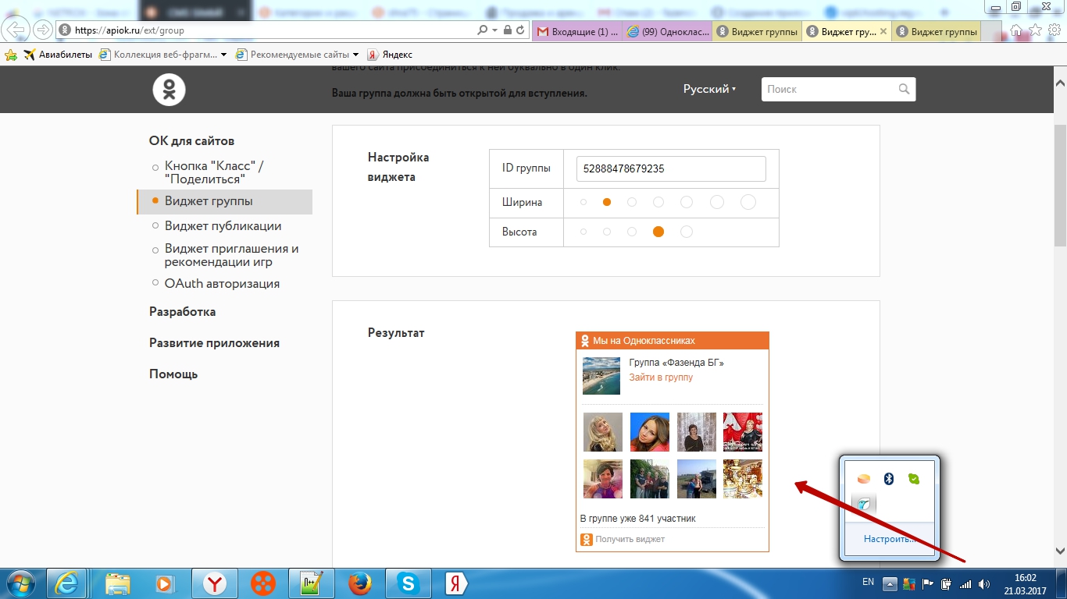Switch to the Входящие (1) Gmail tab
The height and width of the screenshot is (599, 1067).
(577, 31)
